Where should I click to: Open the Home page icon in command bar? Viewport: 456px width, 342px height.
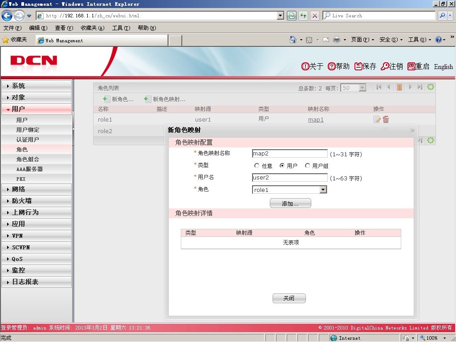(293, 40)
